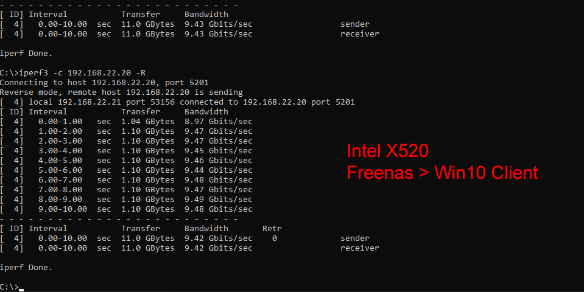Image resolution: width=584 pixels, height=292 pixels.
Task: Click the Retr column header
Action: (272, 229)
